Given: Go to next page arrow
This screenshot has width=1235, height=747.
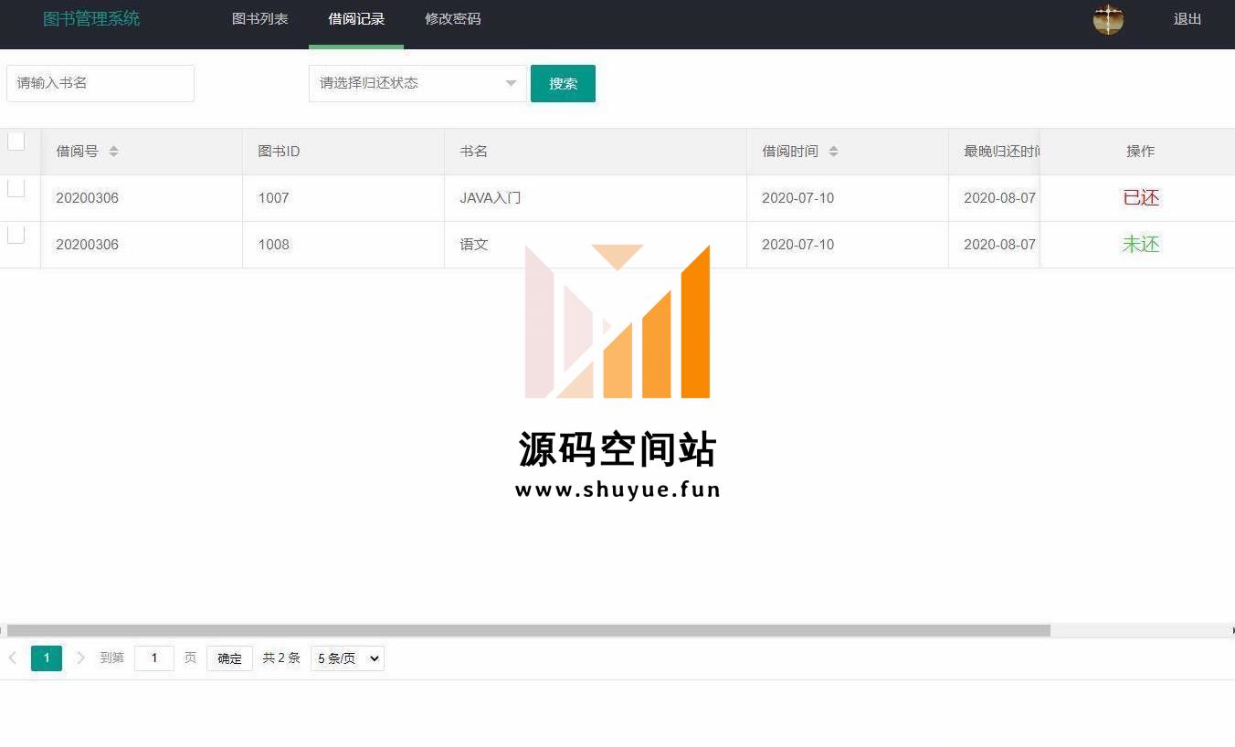Looking at the screenshot, I should [x=80, y=658].
